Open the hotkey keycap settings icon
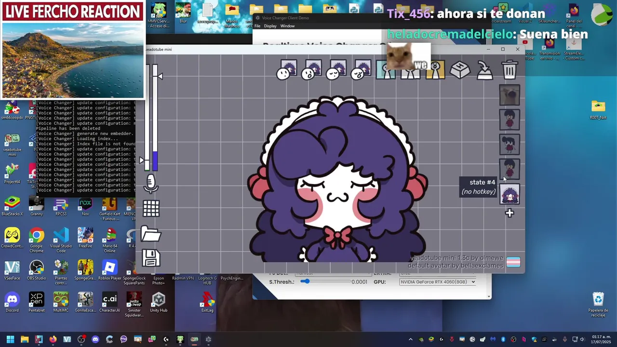The height and width of the screenshot is (347, 617). (x=460, y=70)
